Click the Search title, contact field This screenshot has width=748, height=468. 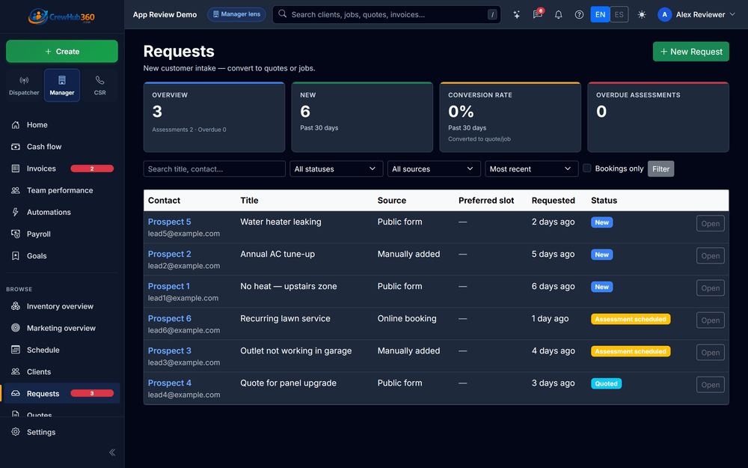coord(214,169)
